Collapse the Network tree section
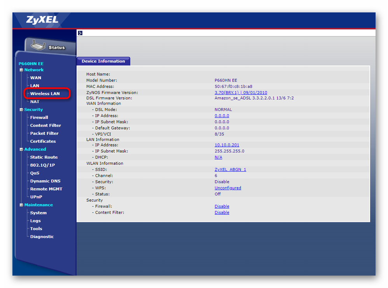The height and width of the screenshot is (288, 388). (x=21, y=70)
